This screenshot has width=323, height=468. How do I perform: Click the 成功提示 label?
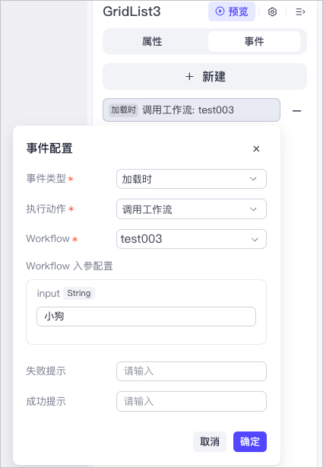point(46,402)
